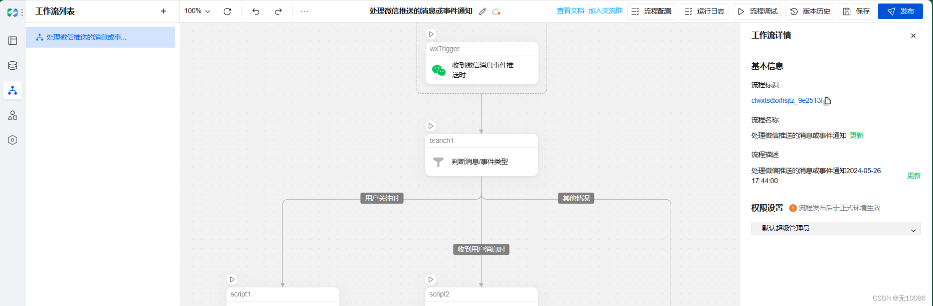Start 流程调试 debugging
The width and height of the screenshot is (933, 306).
[x=757, y=11]
